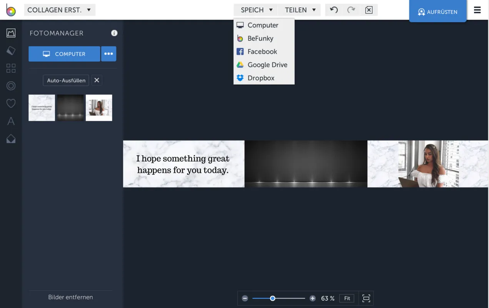
Task: Save to Computer from the menu
Action: 264,25
